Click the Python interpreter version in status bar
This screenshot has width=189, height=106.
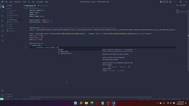point(174,99)
